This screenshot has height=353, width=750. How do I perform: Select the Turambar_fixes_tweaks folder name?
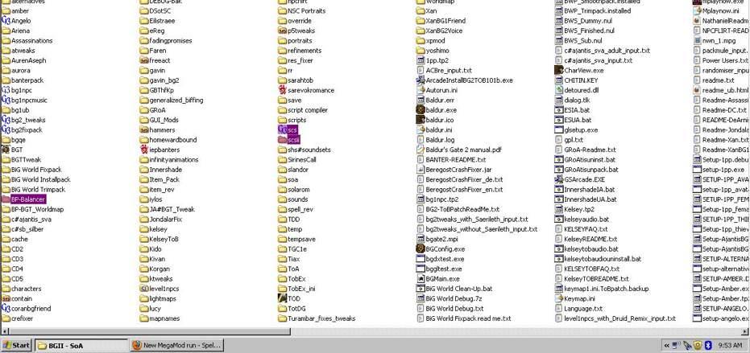pyautogui.click(x=321, y=318)
